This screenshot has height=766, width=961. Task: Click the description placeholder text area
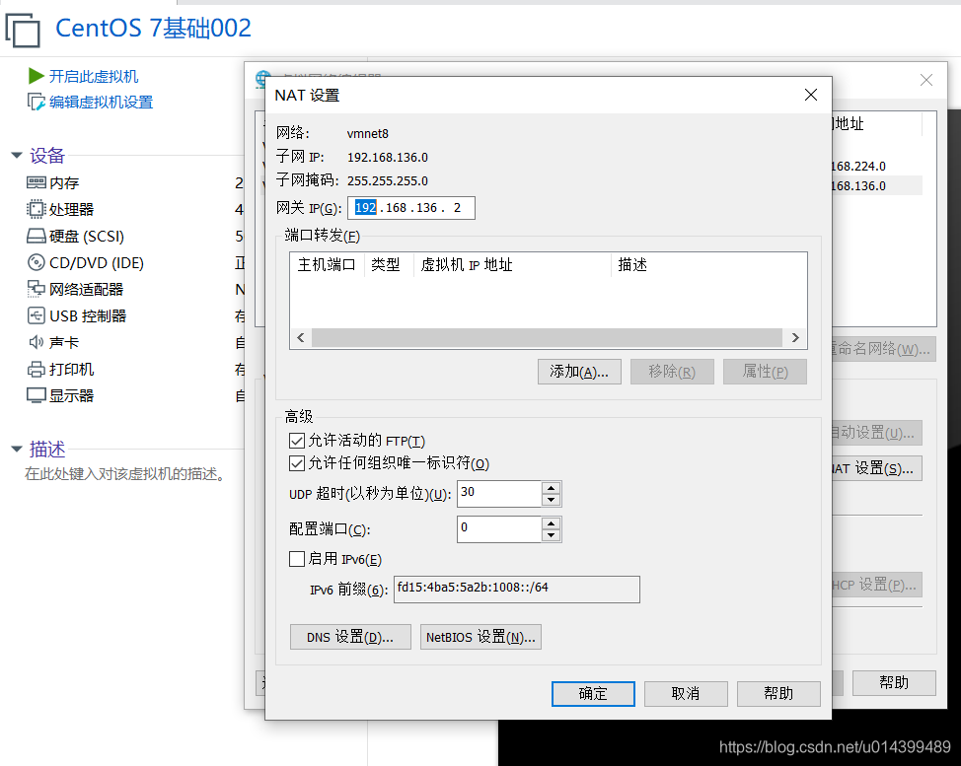[126, 474]
